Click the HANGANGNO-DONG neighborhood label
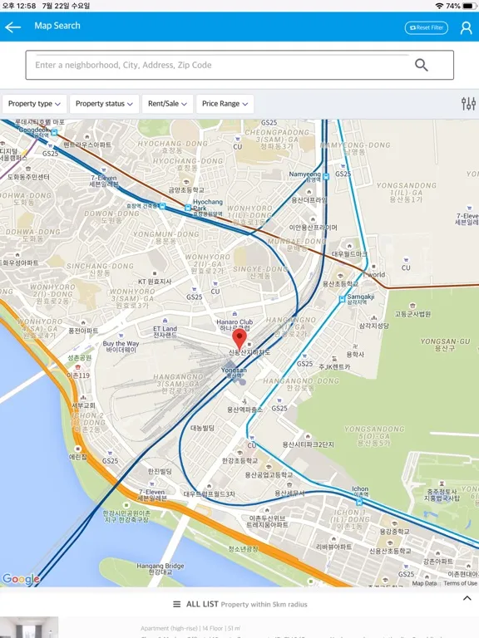This screenshot has height=638, width=479. tap(301, 384)
